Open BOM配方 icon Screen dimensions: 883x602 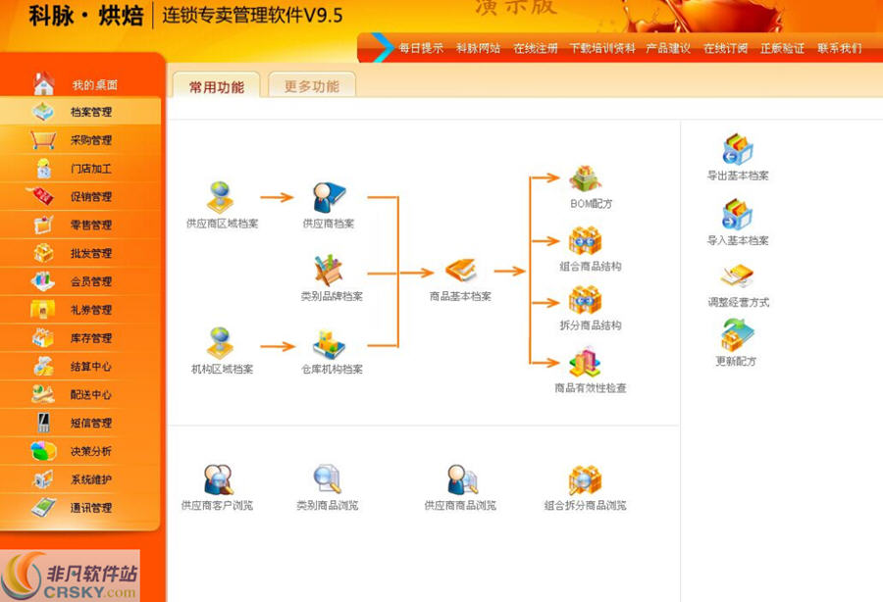[586, 178]
